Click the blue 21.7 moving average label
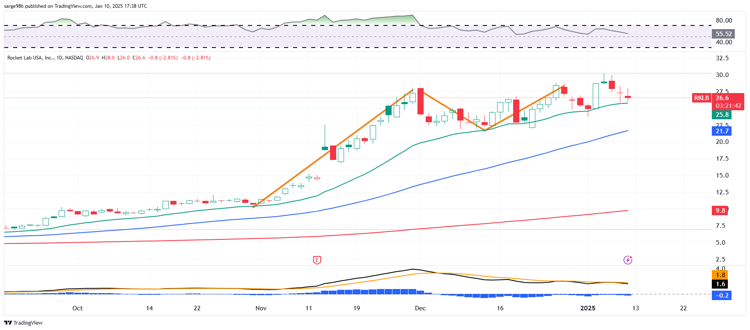 [722, 131]
